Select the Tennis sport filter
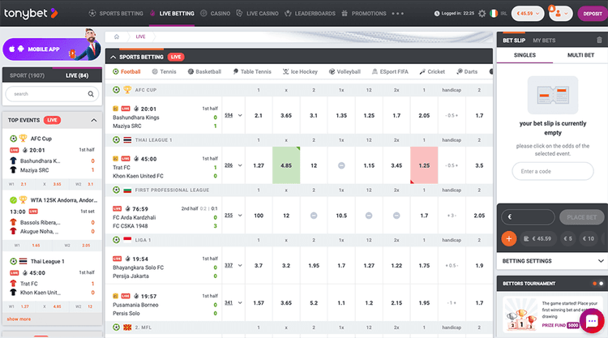The height and width of the screenshot is (338, 608). (164, 71)
